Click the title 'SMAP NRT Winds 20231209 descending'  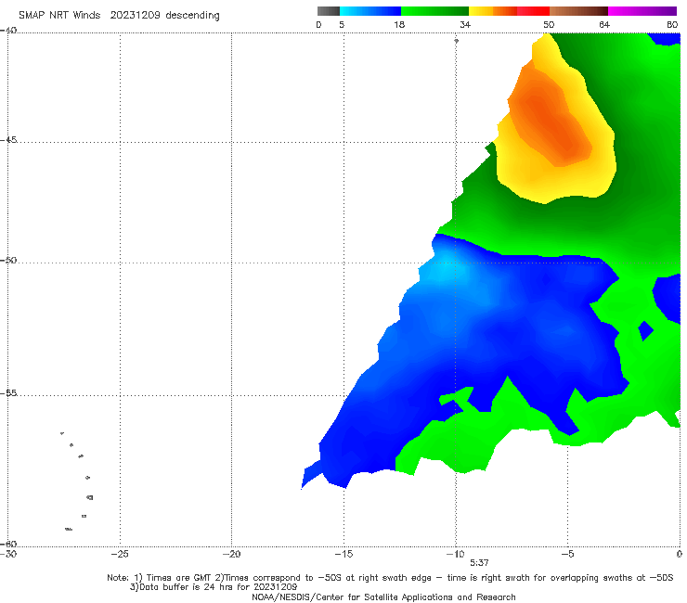119,15
